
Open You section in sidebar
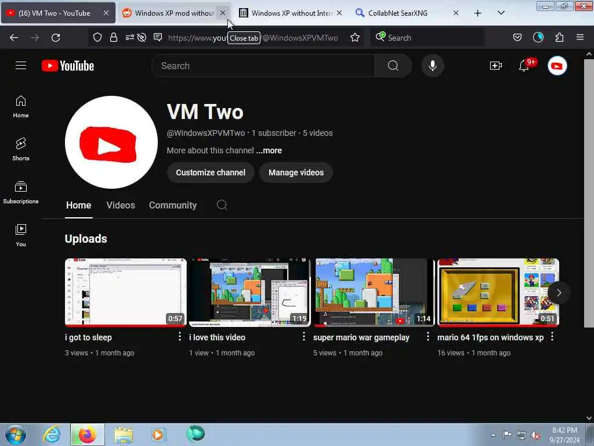click(x=21, y=236)
